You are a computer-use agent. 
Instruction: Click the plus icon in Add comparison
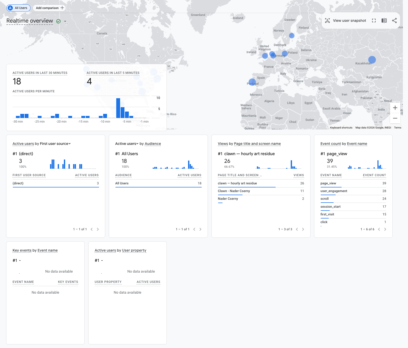point(62,8)
